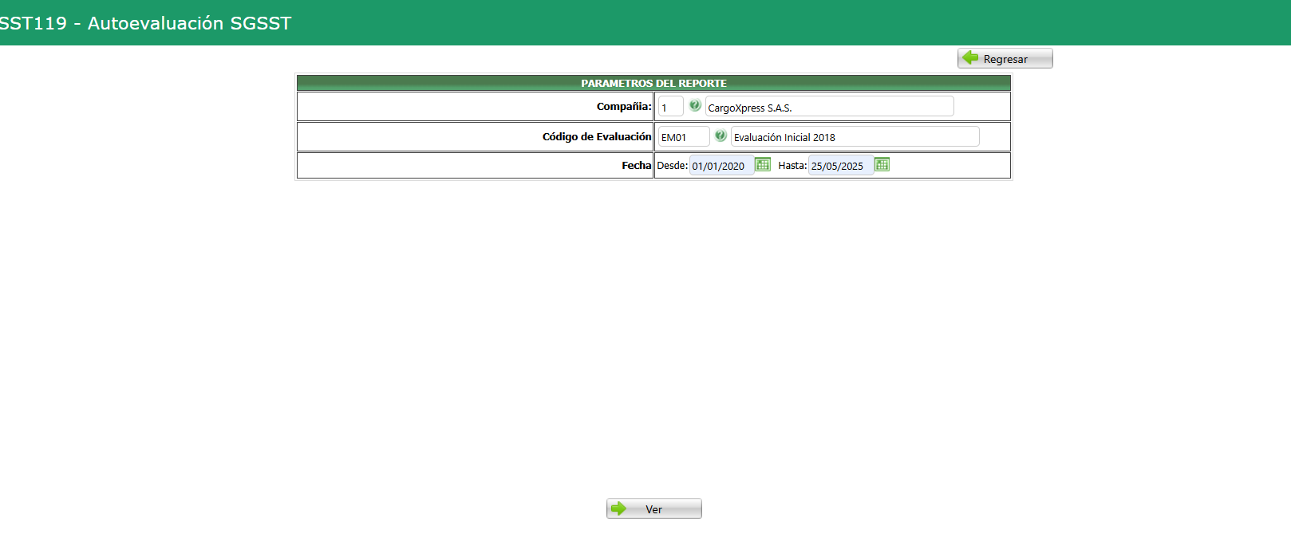
Task: Click the Regresar button
Action: click(1005, 58)
